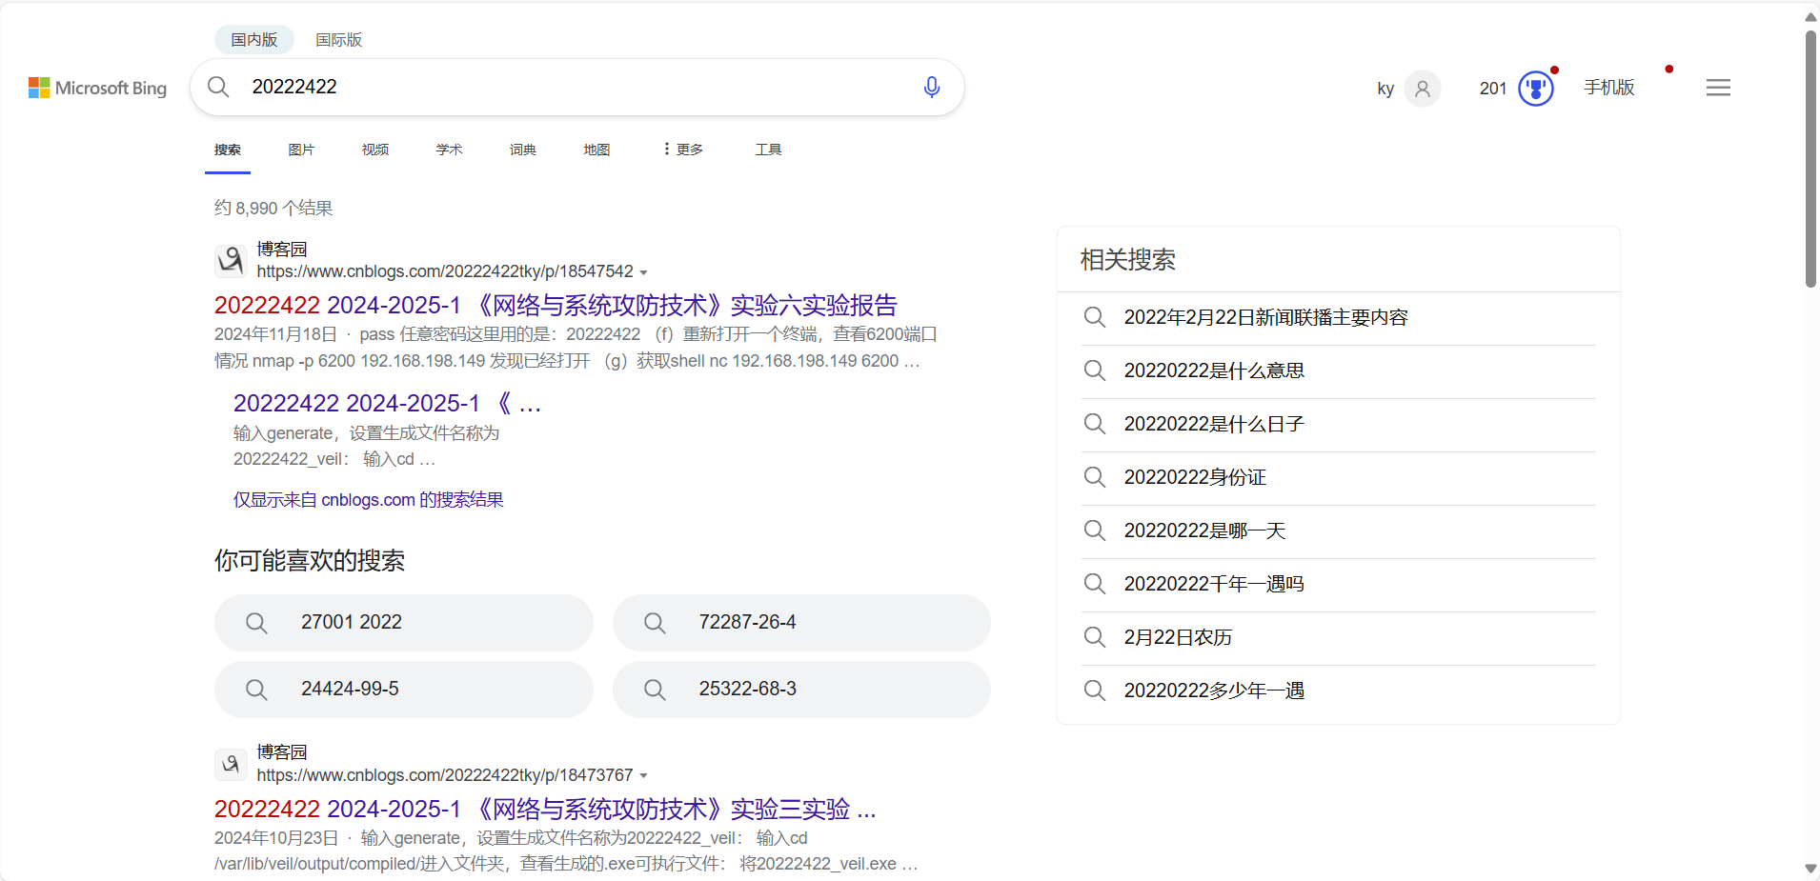
Task: Click second result URL cnblogs.com/20222422tky/p/18473767
Action: tap(445, 775)
